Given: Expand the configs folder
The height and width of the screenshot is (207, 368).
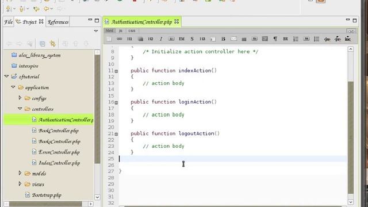Looking at the screenshot, I should coord(20,98).
